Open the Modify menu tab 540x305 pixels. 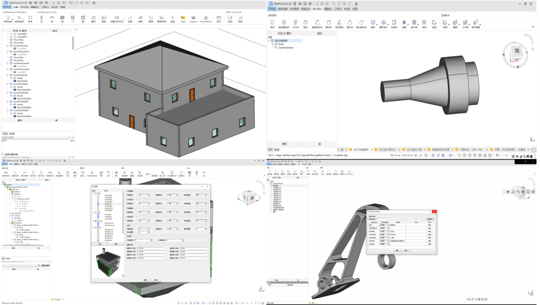click(x=25, y=7)
